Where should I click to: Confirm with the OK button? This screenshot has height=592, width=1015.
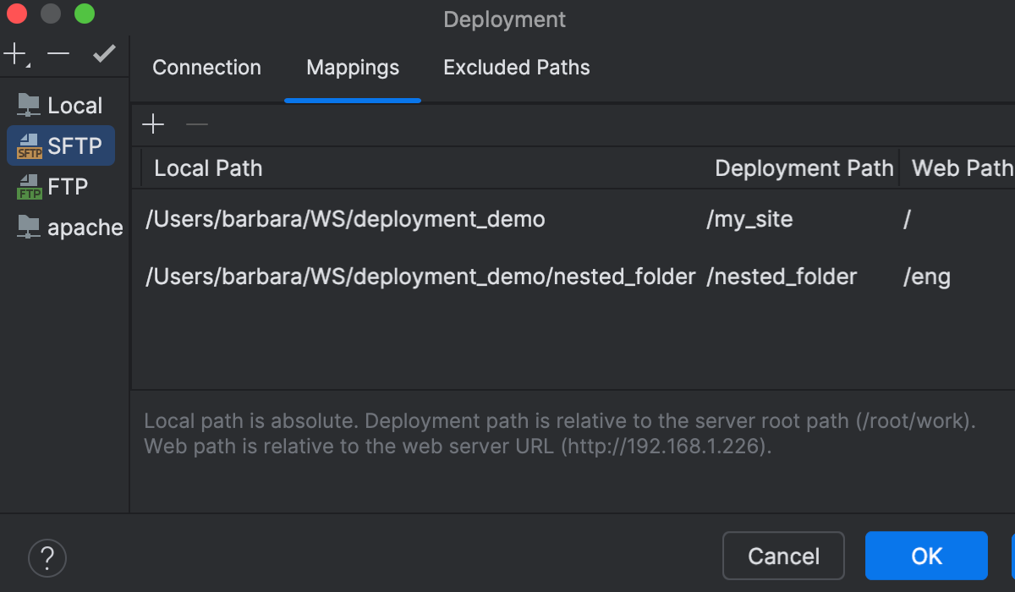pyautogui.click(x=926, y=556)
